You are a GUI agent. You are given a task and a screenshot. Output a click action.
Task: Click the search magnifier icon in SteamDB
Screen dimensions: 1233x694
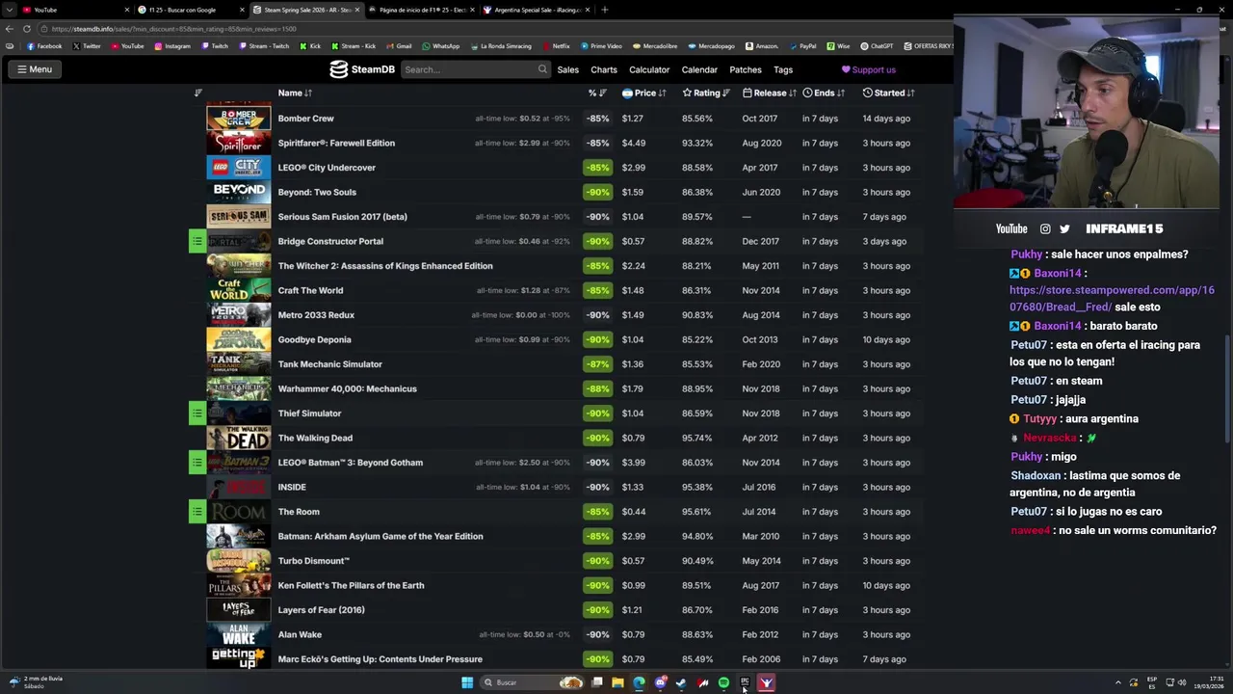point(542,69)
